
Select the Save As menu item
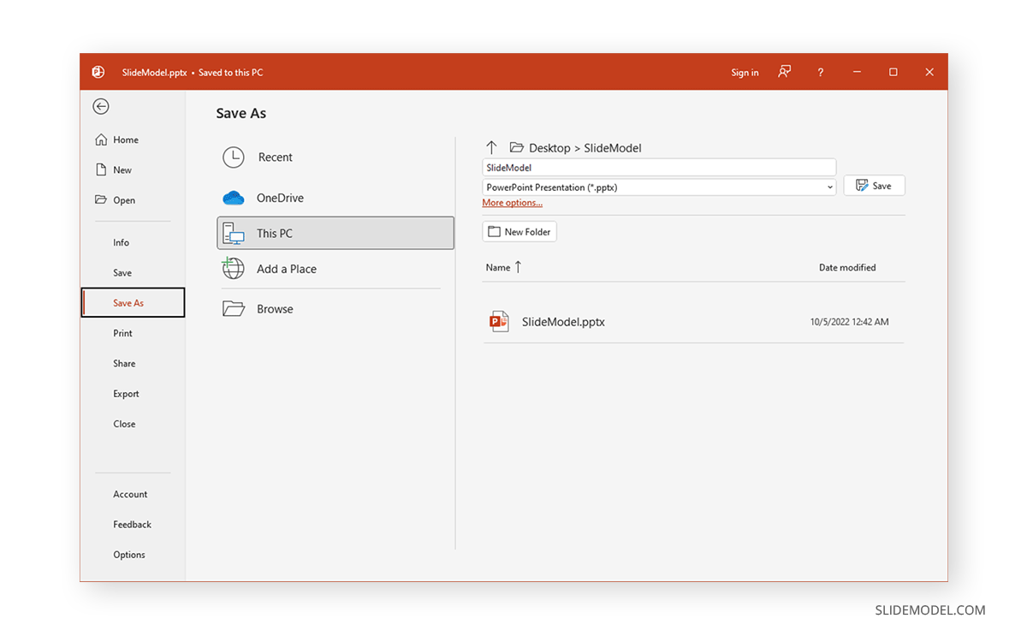click(128, 302)
